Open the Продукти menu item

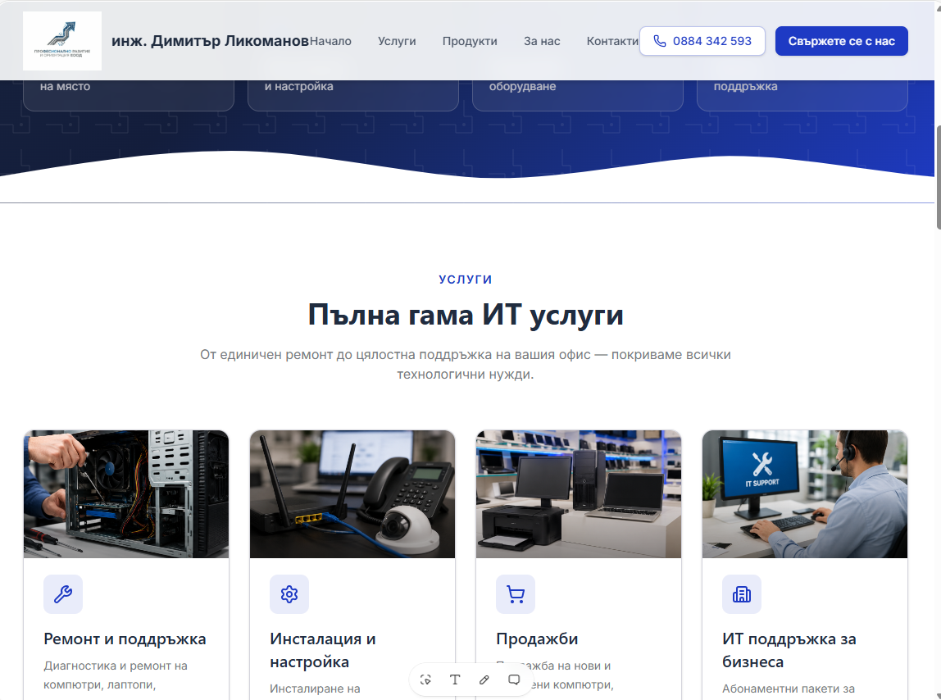470,41
